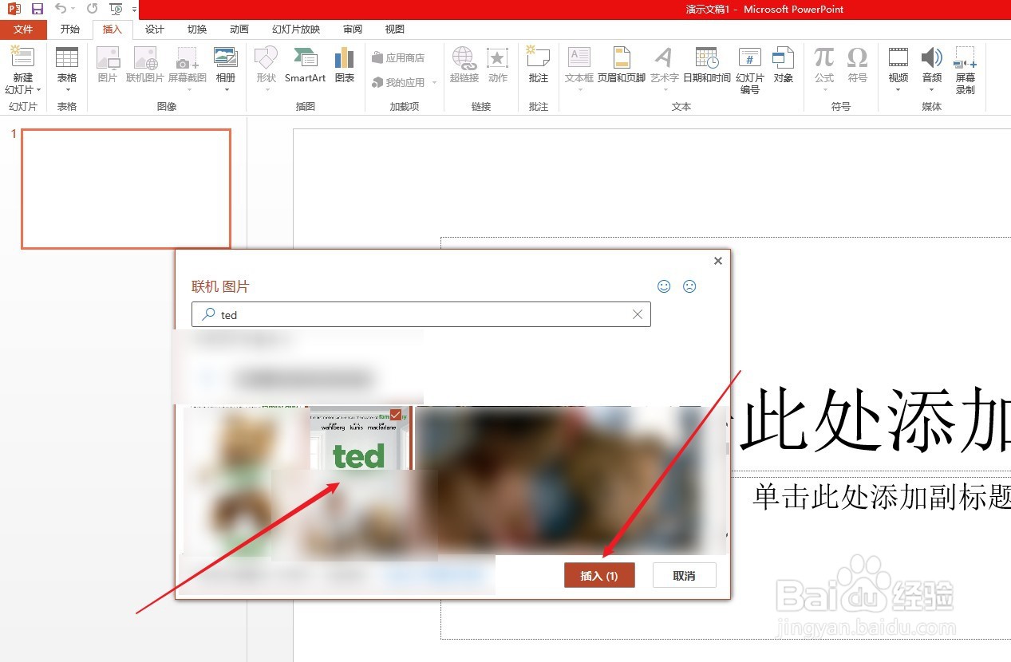The width and height of the screenshot is (1011, 662).
Task: Open the 相册 dropdown
Action: (226, 70)
